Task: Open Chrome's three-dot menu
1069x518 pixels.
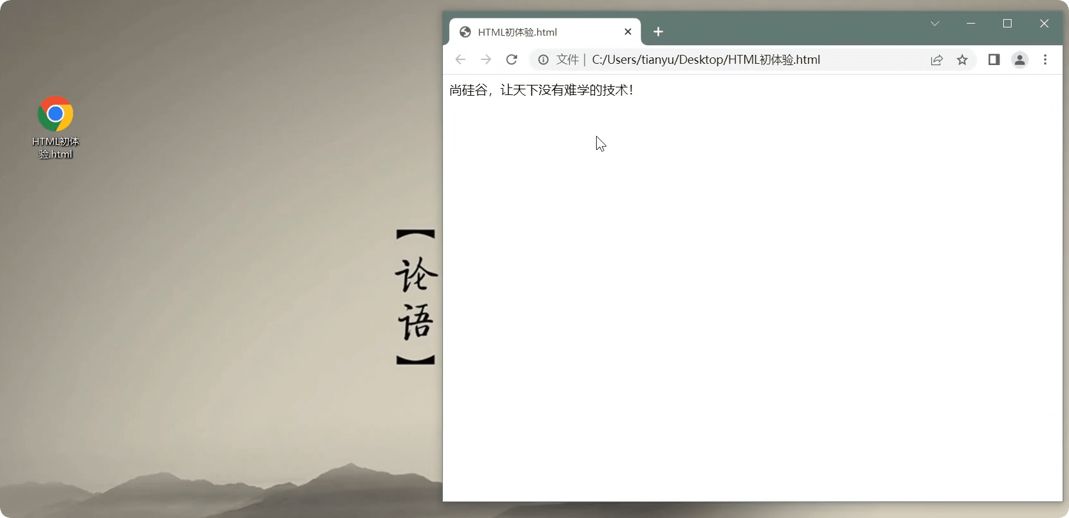Action: [1045, 59]
